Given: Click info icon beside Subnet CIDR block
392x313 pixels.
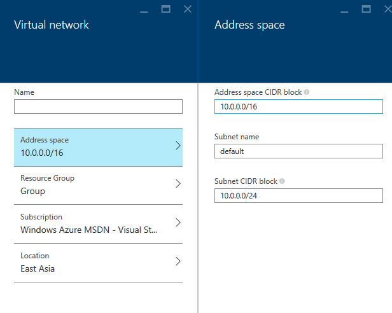Looking at the screenshot, I should coord(282,181).
